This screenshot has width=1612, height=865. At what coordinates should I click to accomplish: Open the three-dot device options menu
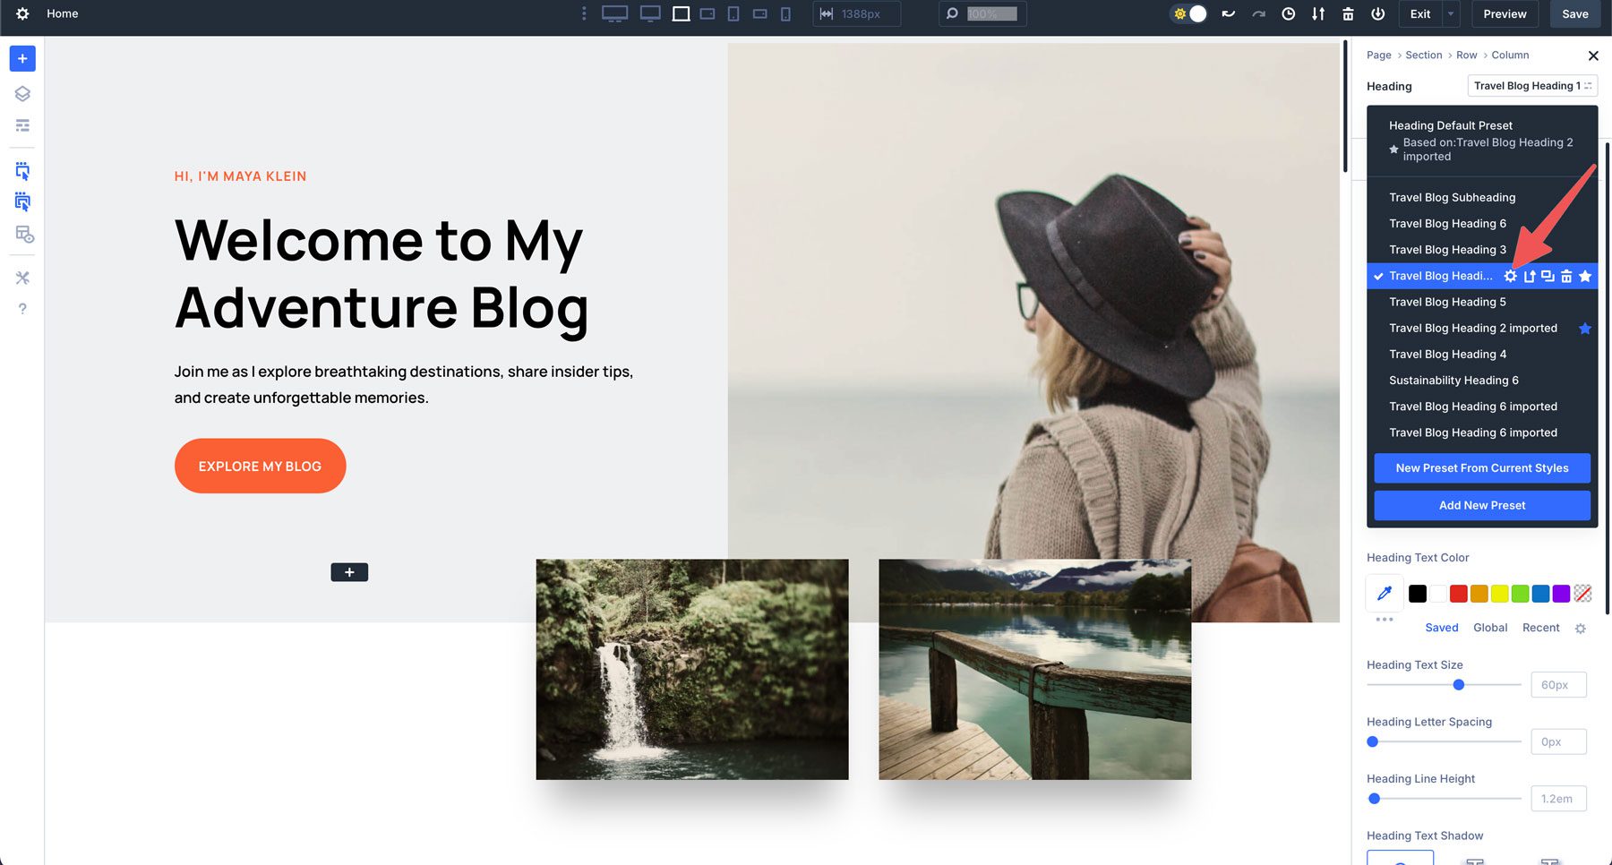583,13
